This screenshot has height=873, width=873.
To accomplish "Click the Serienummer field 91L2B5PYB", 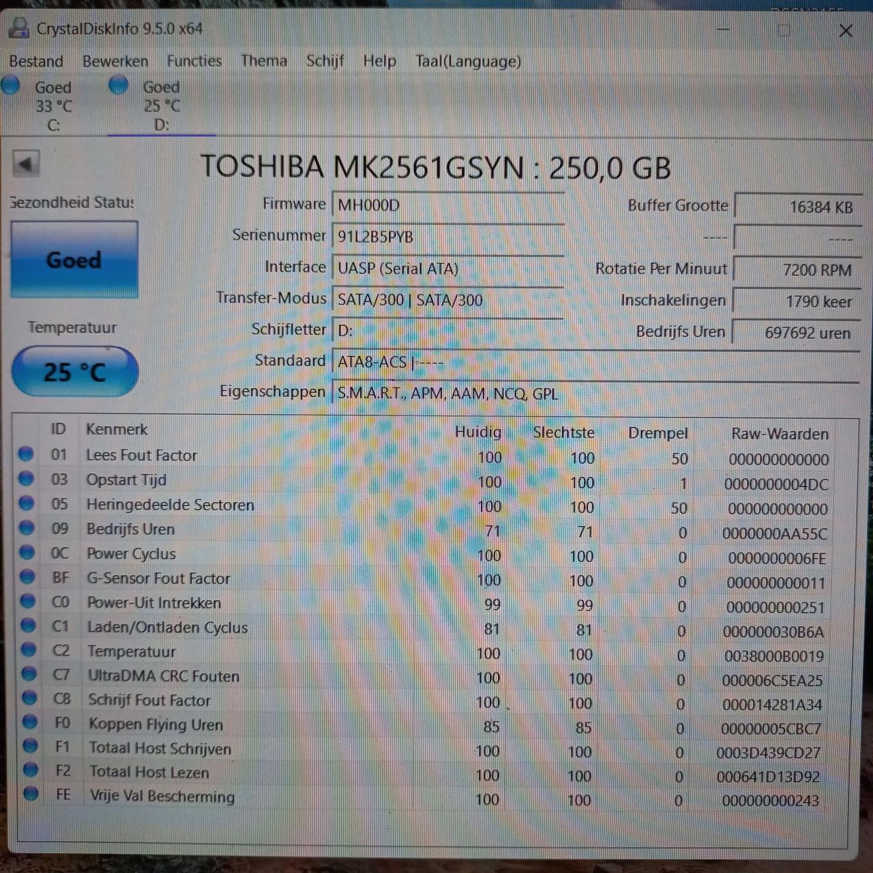I will [448, 237].
